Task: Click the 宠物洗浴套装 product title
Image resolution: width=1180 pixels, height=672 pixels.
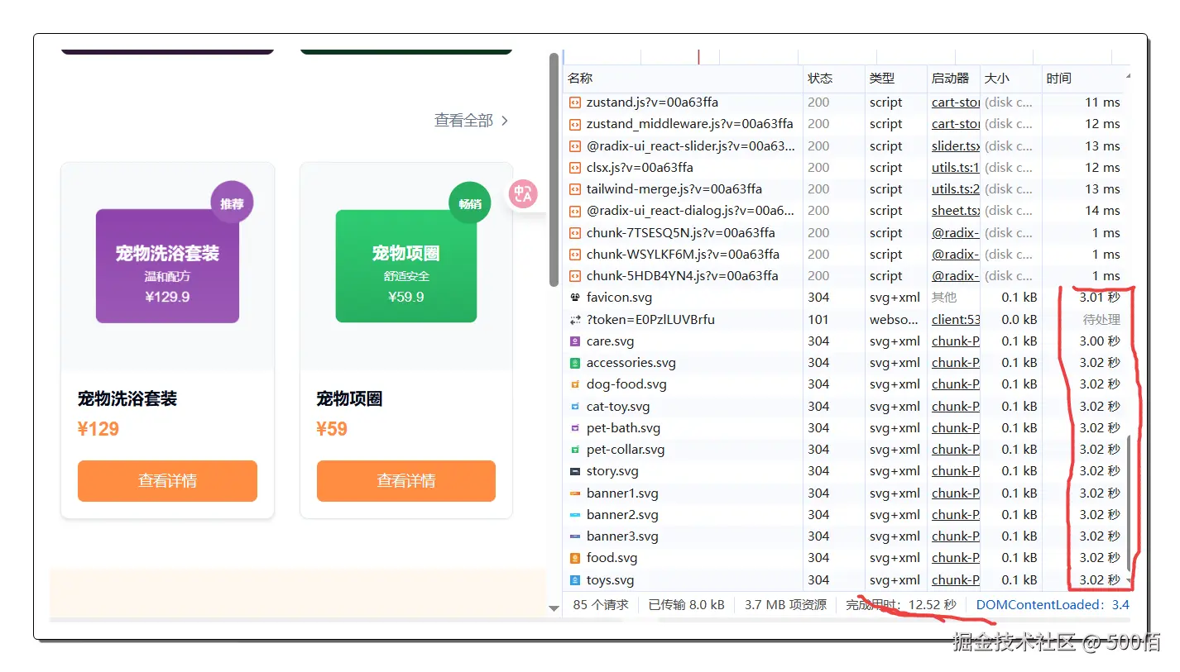Action: pyautogui.click(x=127, y=399)
